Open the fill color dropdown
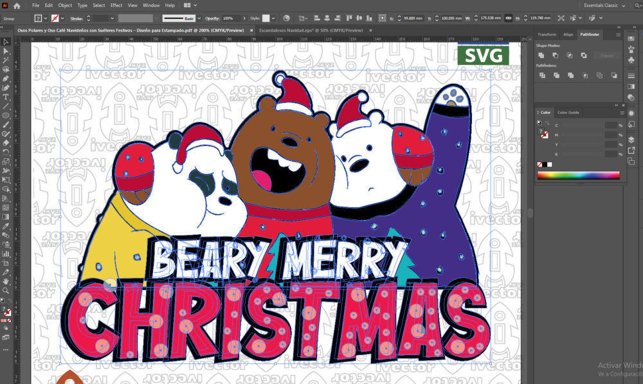This screenshot has width=643, height=384. [x=46, y=19]
